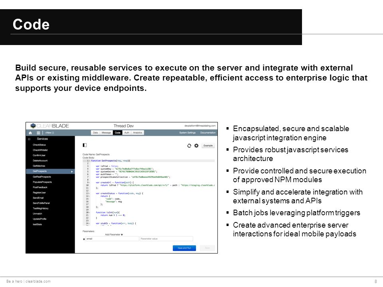The width and height of the screenshot is (383, 287).
Task: Click the Add Parameter label
Action: point(113,234)
